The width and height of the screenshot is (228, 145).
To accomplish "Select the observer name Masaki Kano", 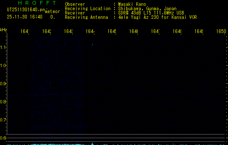I will pyautogui.click(x=132, y=4).
